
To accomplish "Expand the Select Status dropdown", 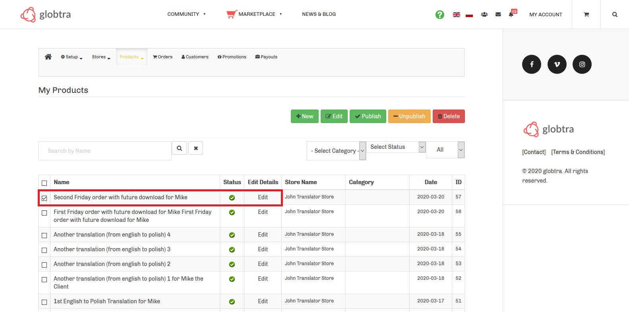I will point(396,147).
